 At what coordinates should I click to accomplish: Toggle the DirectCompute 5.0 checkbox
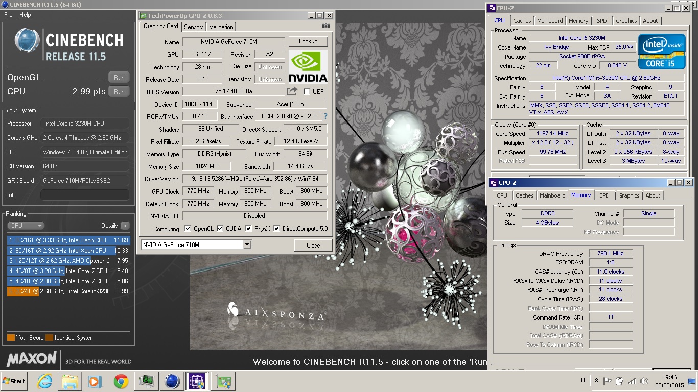pyautogui.click(x=277, y=229)
